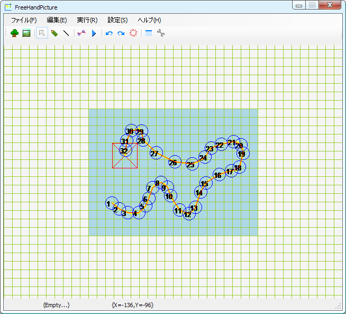Click the undo arrow icon
This screenshot has width=346, height=314.
(109, 33)
